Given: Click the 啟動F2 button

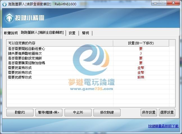Looking at the screenshot, I should 20,112.
